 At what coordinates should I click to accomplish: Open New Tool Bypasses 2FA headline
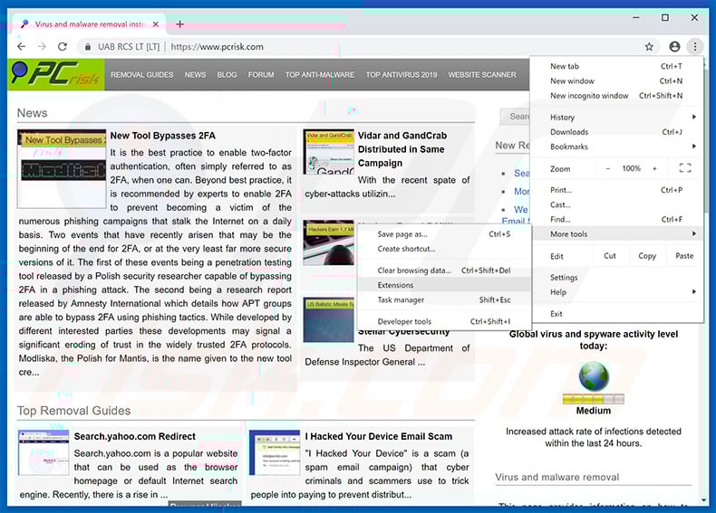[162, 136]
